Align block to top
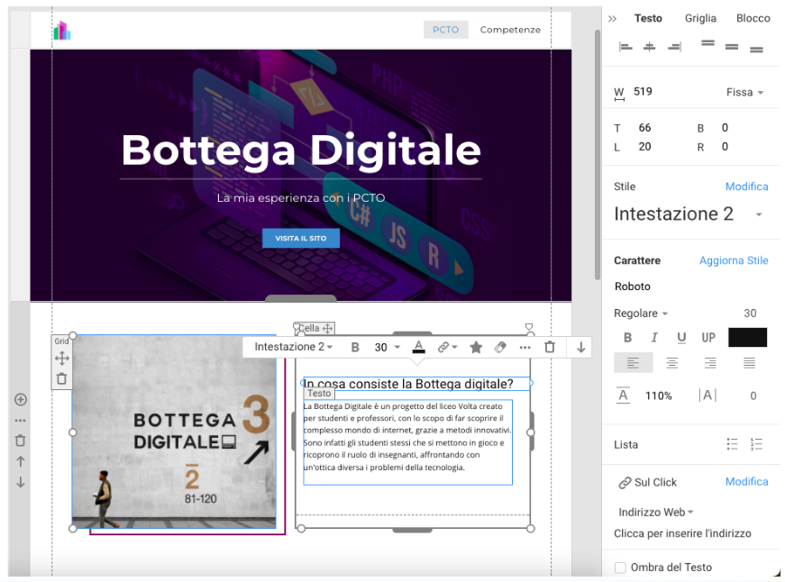Screen dimensions: 785x582 pos(707,44)
